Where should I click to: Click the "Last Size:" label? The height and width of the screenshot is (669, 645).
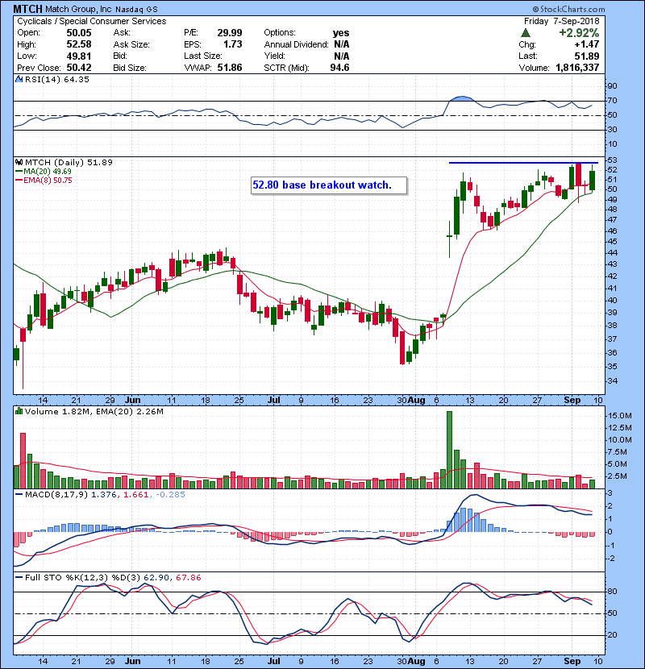(202, 56)
